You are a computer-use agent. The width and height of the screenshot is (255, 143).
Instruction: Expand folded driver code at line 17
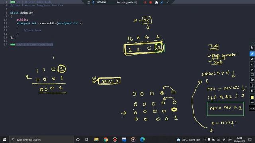pyautogui.click(x=13, y=44)
